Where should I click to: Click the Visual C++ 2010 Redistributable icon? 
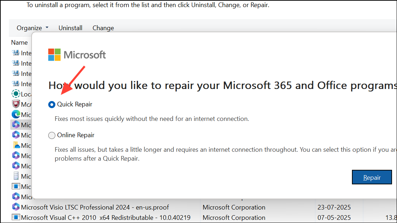click(x=16, y=217)
